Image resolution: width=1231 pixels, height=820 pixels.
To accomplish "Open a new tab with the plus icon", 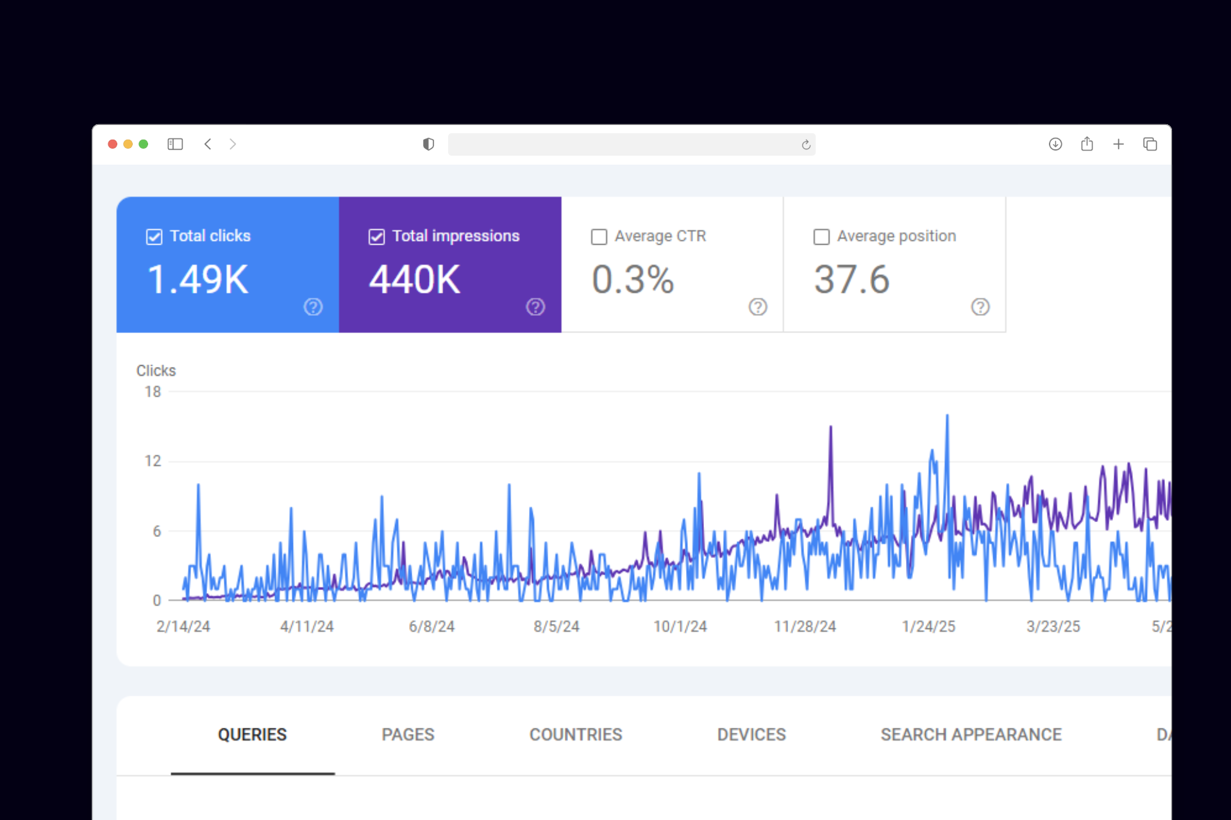I will [x=1118, y=144].
